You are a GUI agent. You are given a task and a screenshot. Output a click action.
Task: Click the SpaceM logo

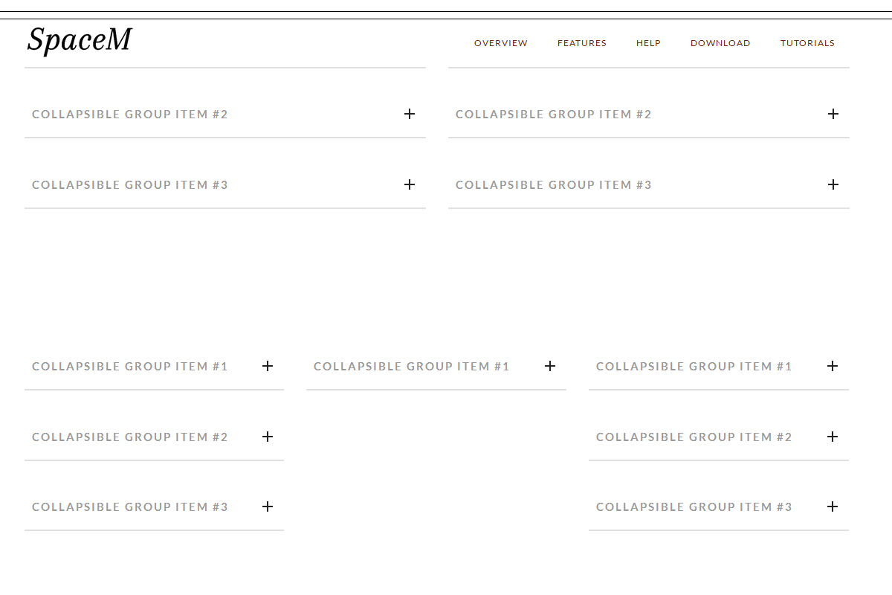pyautogui.click(x=80, y=40)
